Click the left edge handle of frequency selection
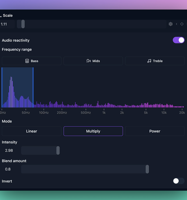 2,87
